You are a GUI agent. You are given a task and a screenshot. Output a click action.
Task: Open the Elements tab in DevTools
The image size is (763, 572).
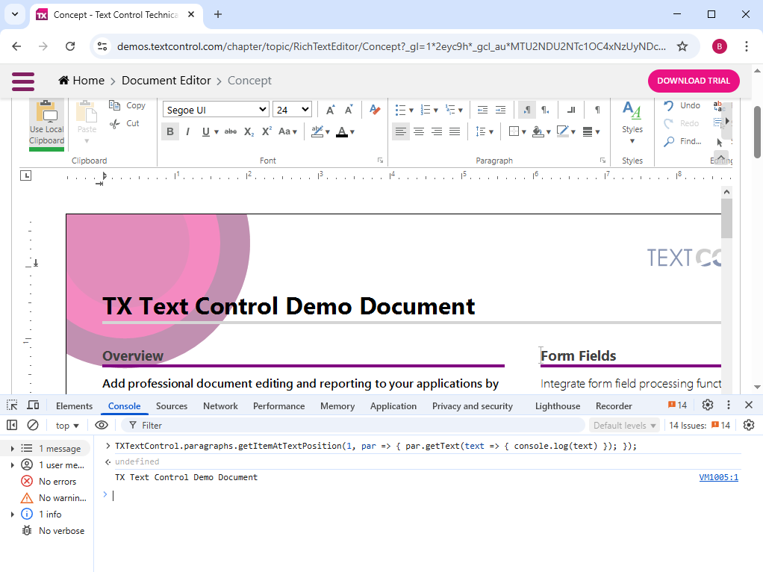tap(74, 406)
